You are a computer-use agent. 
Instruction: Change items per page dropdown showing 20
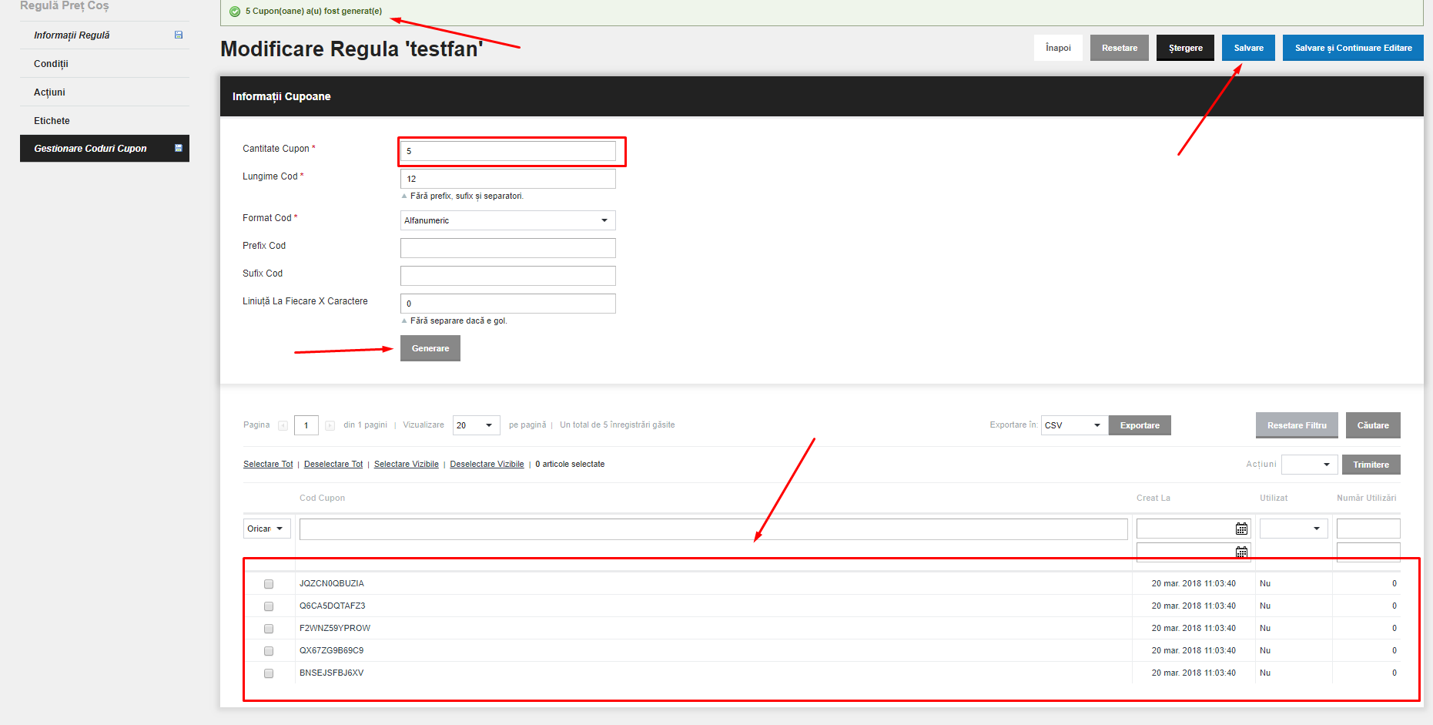(x=476, y=425)
